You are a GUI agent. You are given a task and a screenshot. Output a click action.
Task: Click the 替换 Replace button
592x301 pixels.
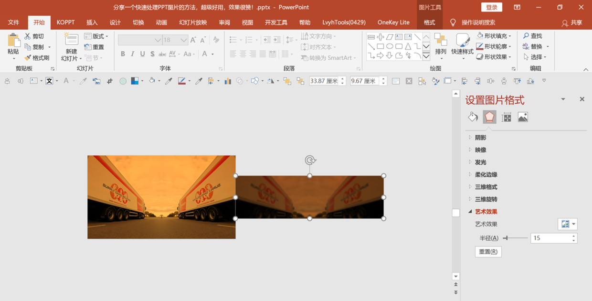click(x=536, y=46)
